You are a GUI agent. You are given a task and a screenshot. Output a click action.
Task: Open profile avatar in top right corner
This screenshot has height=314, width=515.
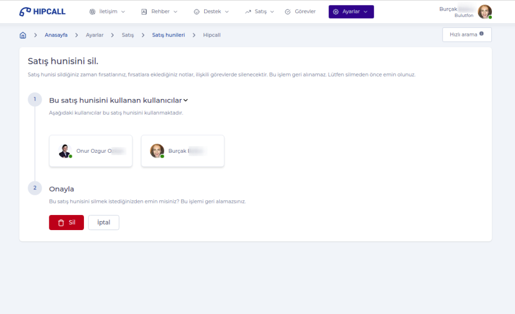tap(484, 12)
